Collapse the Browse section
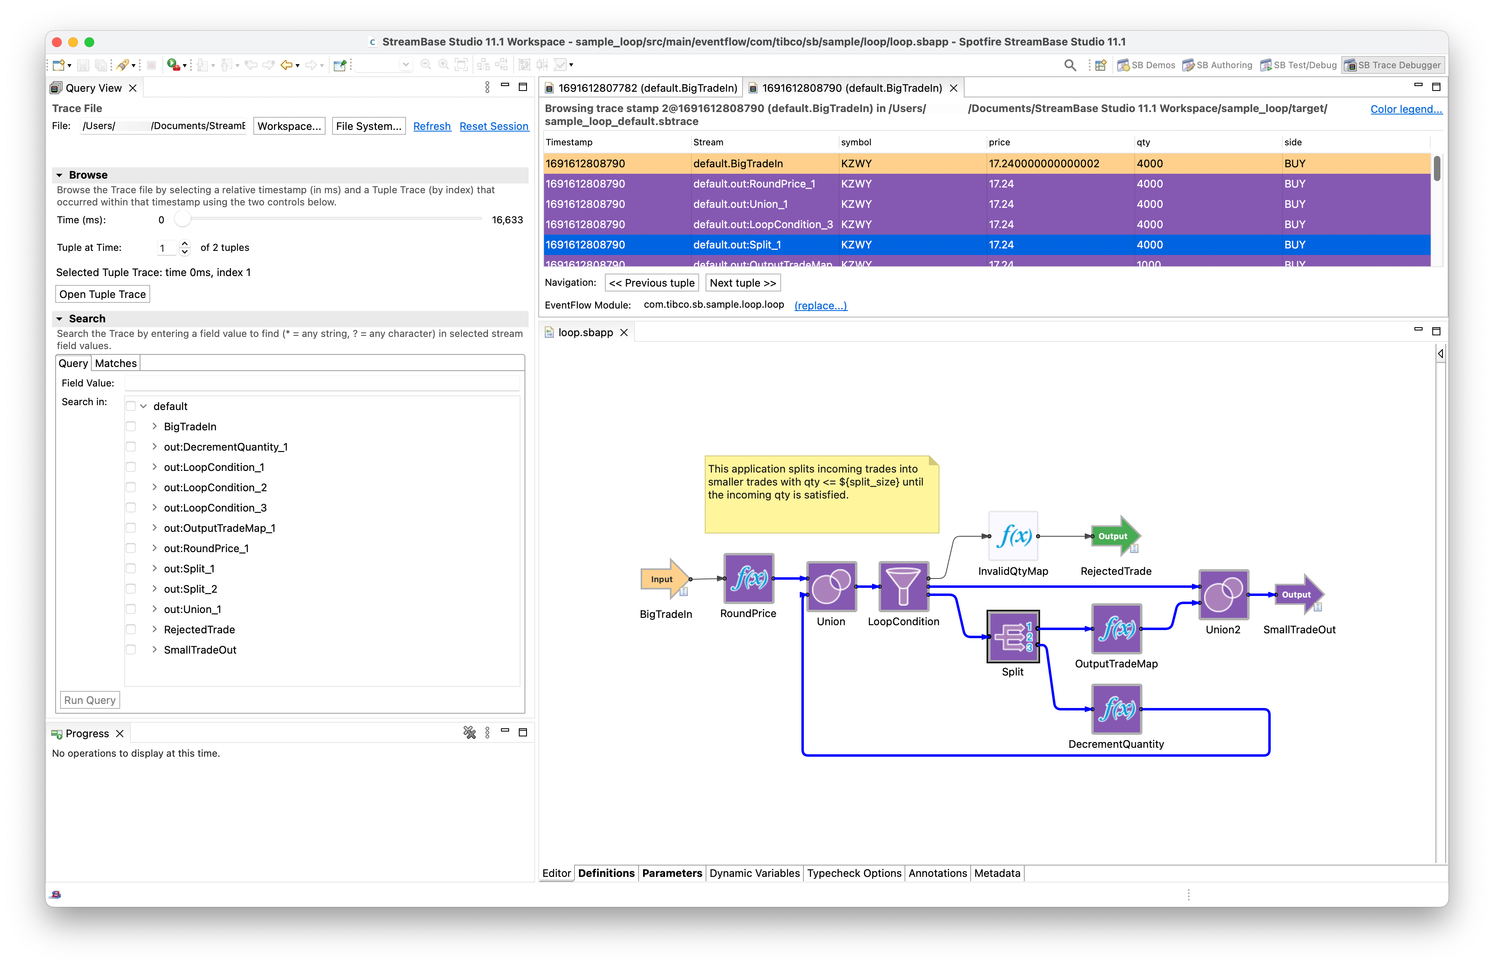This screenshot has width=1494, height=967. [60, 175]
